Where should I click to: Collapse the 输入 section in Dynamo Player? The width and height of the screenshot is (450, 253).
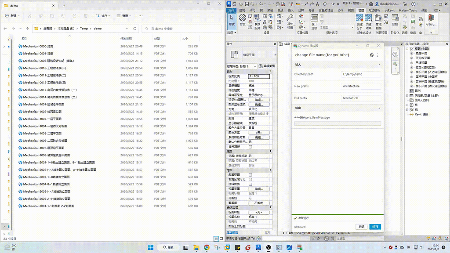[x=379, y=64]
